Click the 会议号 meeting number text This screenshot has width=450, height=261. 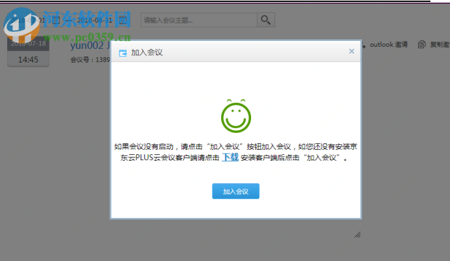90,60
